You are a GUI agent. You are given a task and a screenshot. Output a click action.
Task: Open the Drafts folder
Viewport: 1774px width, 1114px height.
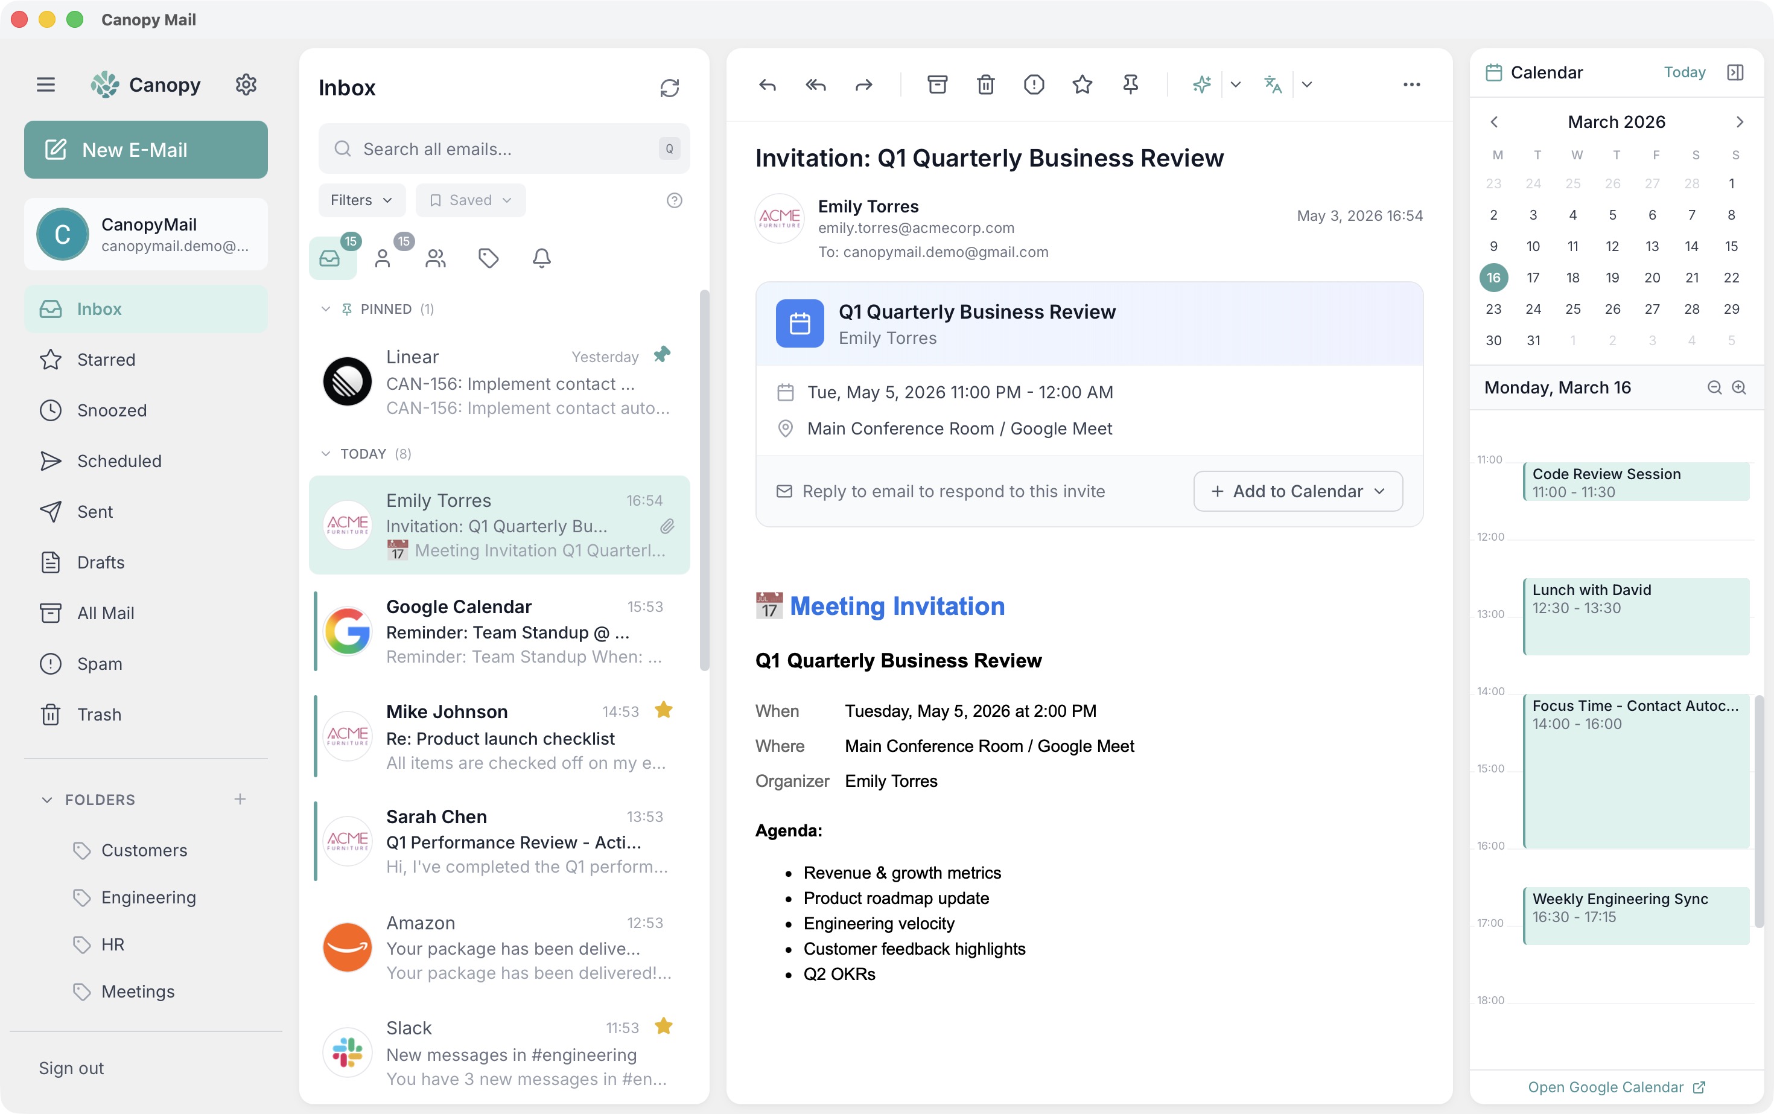point(146,563)
